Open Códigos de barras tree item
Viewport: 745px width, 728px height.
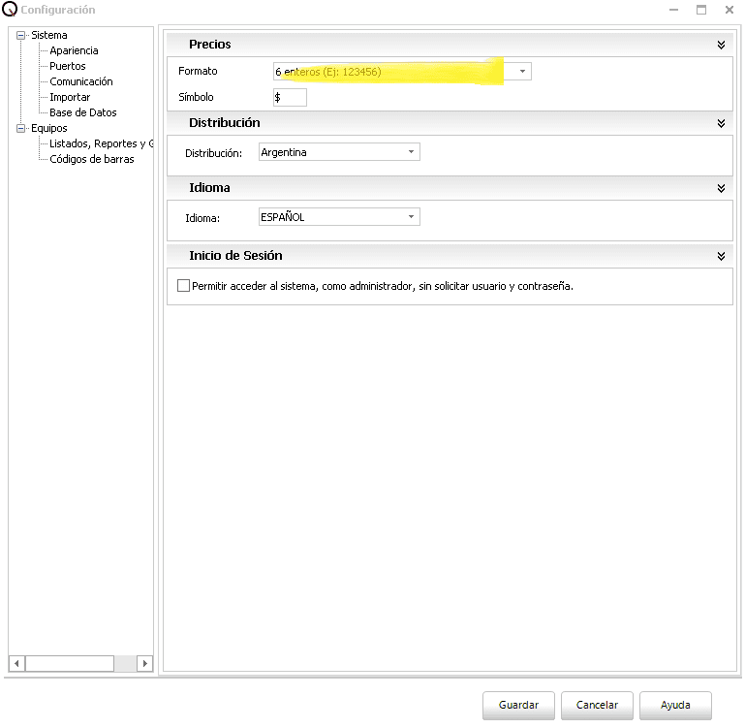click(x=92, y=159)
